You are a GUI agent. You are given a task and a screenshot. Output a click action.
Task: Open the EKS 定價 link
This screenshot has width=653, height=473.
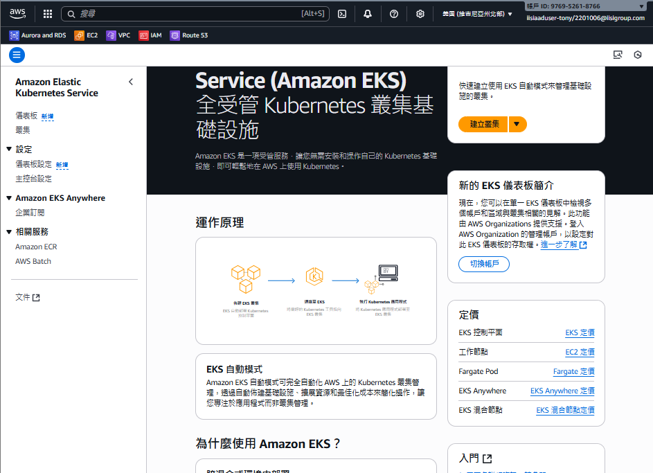(580, 332)
